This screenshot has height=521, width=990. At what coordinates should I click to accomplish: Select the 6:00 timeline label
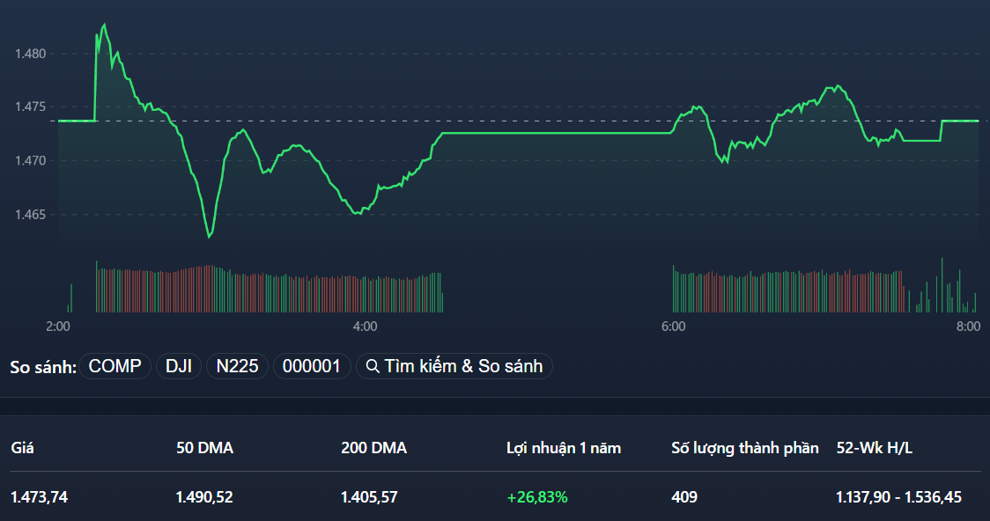tap(675, 327)
